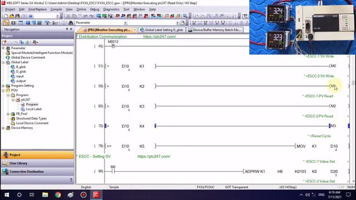
Task: Open the Compile menu
Action: (56, 9)
